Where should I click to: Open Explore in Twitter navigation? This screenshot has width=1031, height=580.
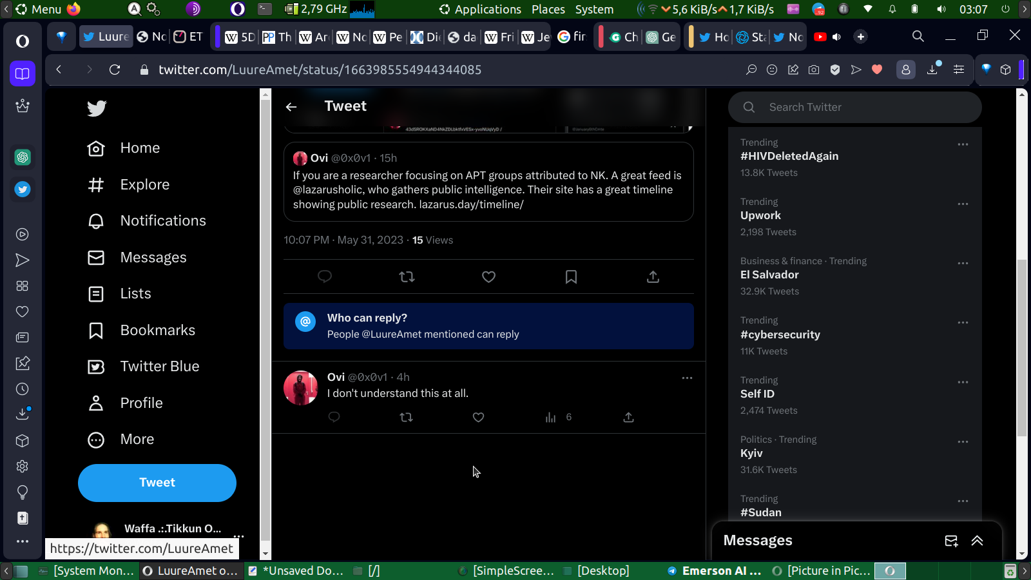coord(129,185)
